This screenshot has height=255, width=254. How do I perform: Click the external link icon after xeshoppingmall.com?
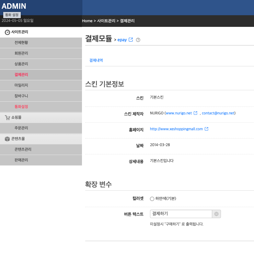click(x=206, y=129)
